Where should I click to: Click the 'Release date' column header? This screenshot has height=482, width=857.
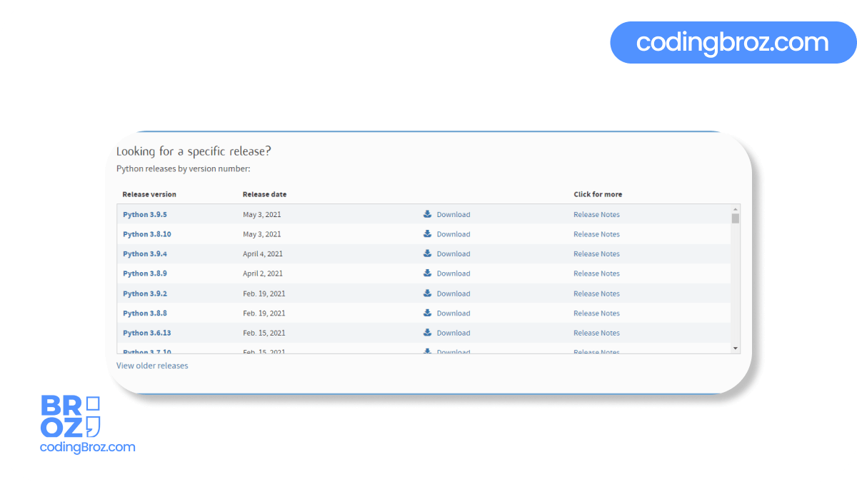(x=264, y=194)
